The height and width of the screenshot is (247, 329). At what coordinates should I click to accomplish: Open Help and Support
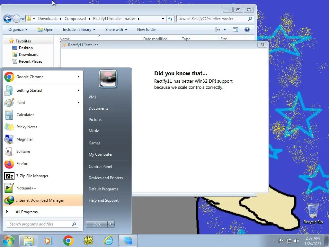pyautogui.click(x=103, y=200)
